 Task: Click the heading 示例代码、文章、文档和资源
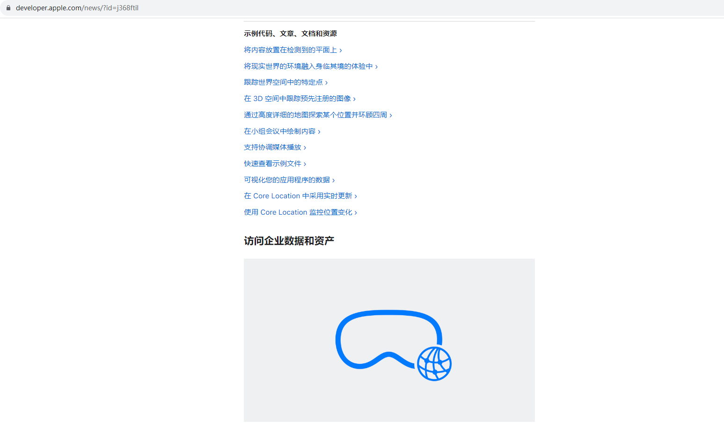(290, 34)
